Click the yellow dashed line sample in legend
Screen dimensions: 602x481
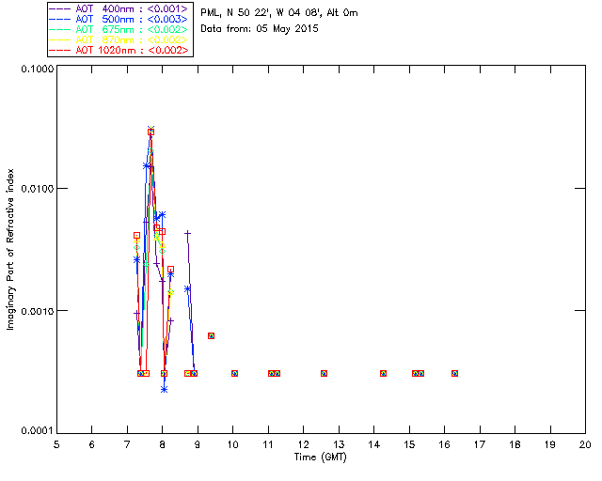60,39
